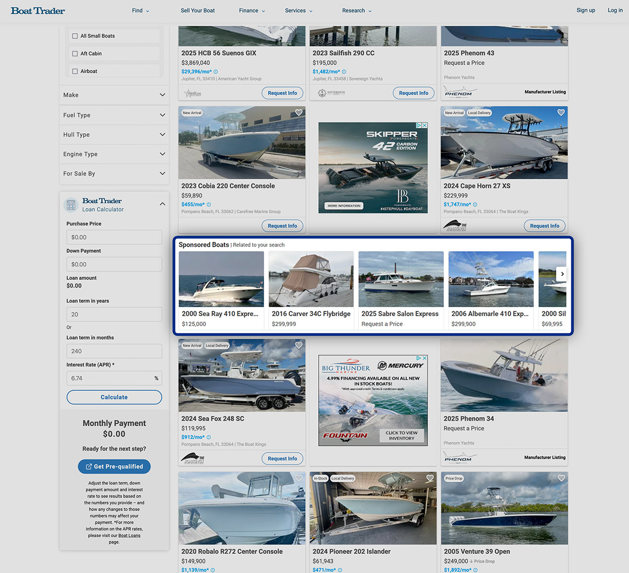Open Sell Your Boat page
Screen dimensions: 629x573
click(x=198, y=10)
